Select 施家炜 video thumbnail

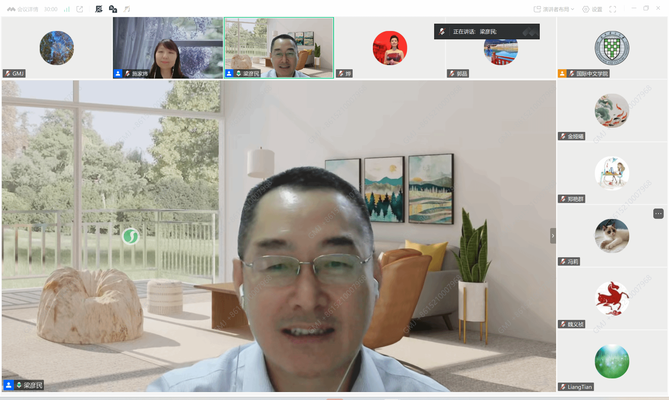point(168,48)
